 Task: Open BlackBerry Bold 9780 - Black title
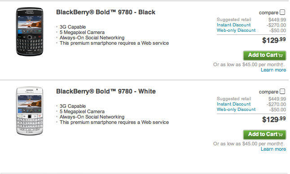105,12
